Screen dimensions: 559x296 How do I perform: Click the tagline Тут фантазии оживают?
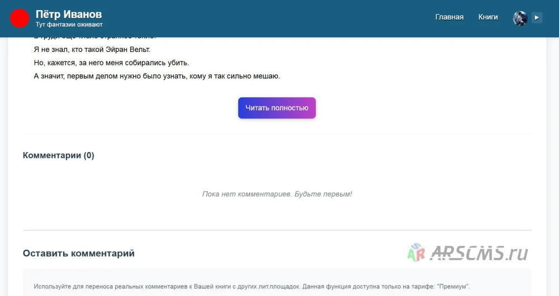(x=69, y=25)
